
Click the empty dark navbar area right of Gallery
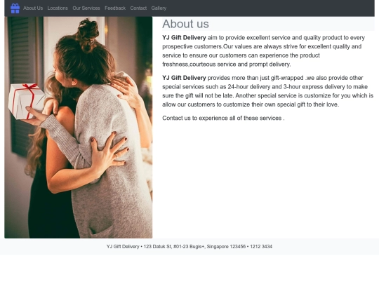(270, 8)
